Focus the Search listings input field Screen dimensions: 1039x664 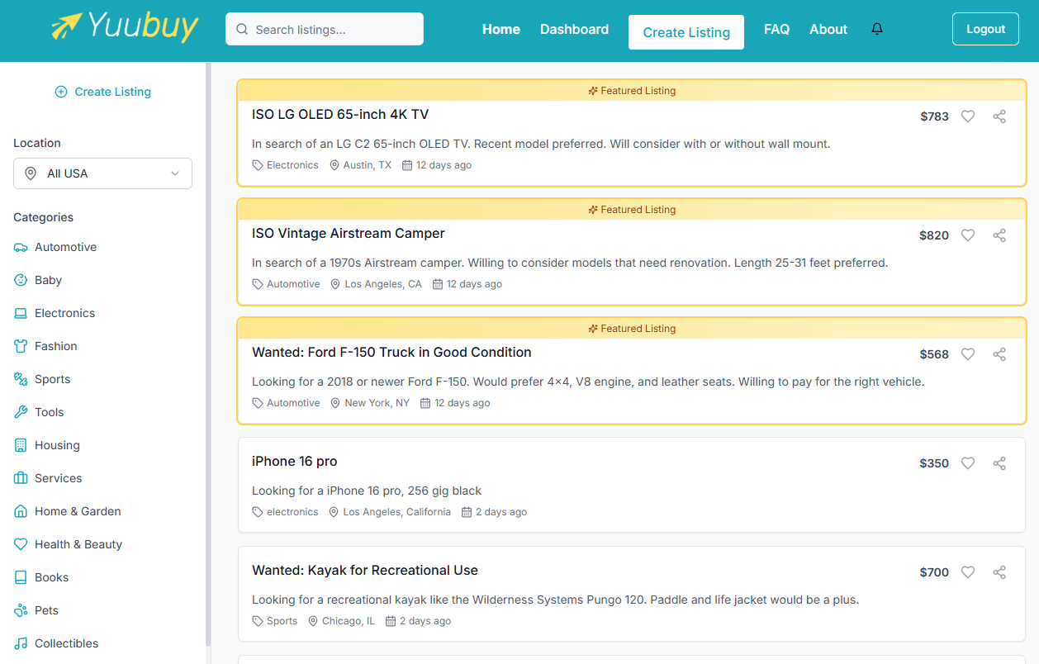325,29
